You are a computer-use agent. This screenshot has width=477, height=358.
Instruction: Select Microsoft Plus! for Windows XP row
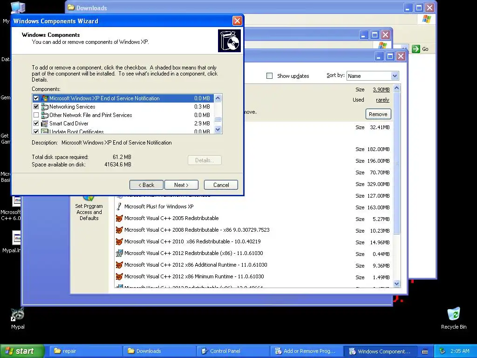click(254, 207)
